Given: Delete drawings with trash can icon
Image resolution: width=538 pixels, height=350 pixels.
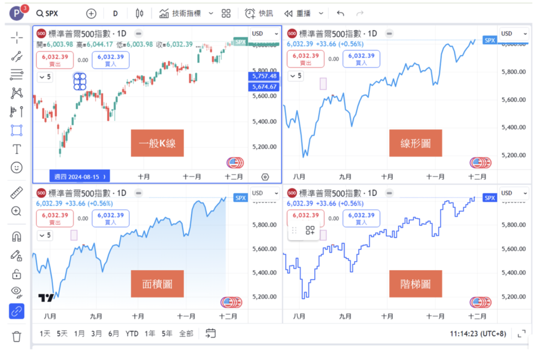Looking at the screenshot, I should (16, 336).
